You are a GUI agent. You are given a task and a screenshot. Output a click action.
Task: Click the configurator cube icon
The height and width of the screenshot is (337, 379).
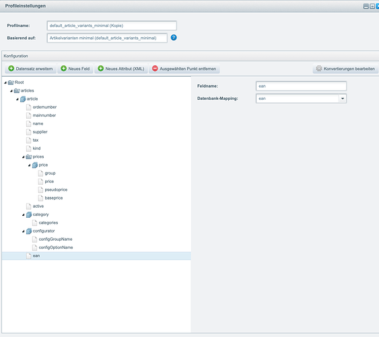29,231
